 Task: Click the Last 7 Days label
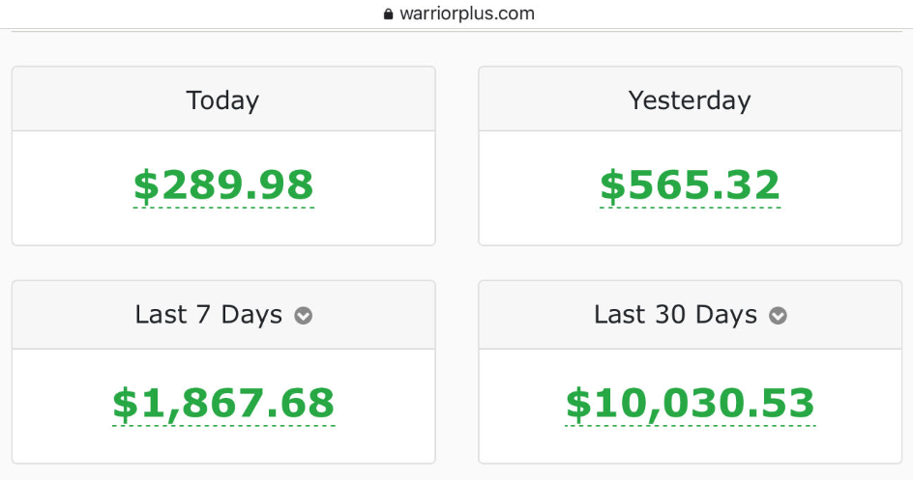tap(209, 315)
